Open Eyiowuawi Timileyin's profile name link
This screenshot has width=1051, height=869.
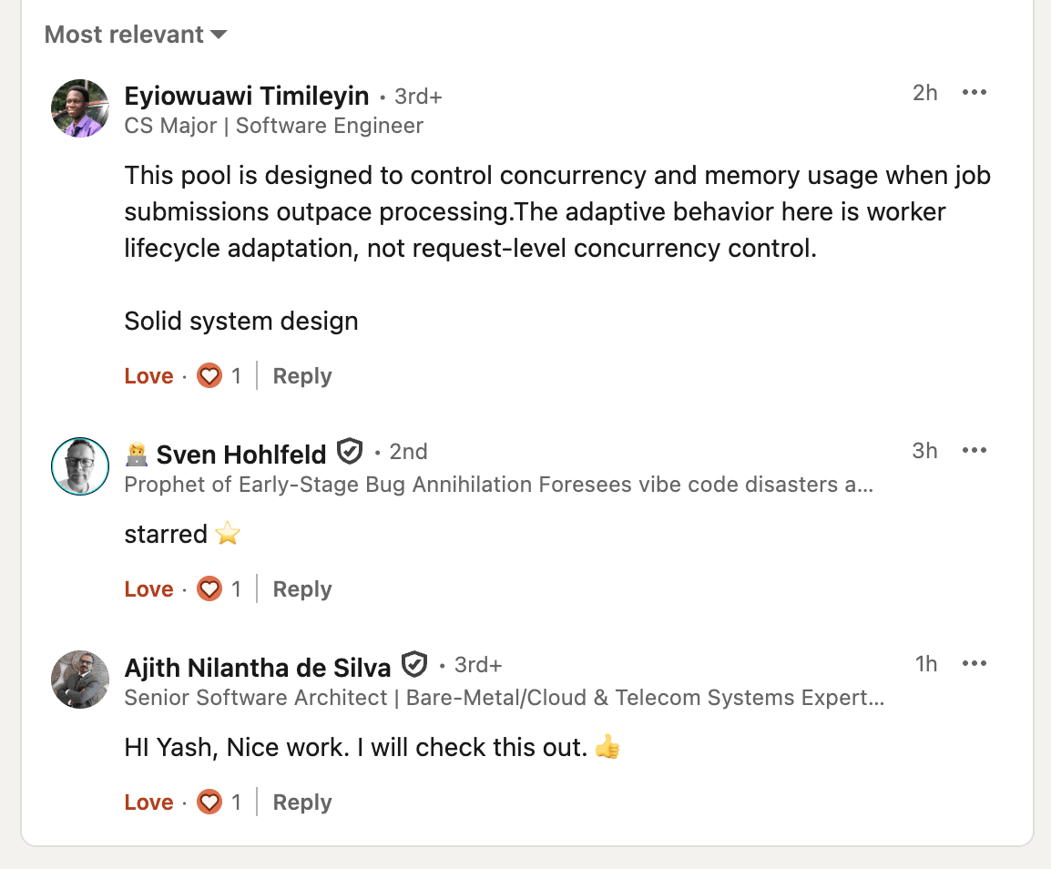pos(247,96)
